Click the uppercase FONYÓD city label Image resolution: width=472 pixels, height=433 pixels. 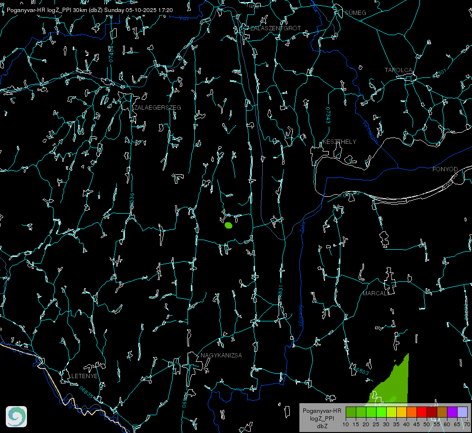tap(445, 169)
